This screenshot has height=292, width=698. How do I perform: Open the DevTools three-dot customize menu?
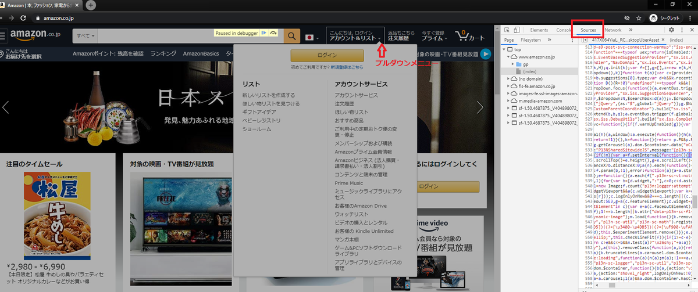tap(681, 30)
